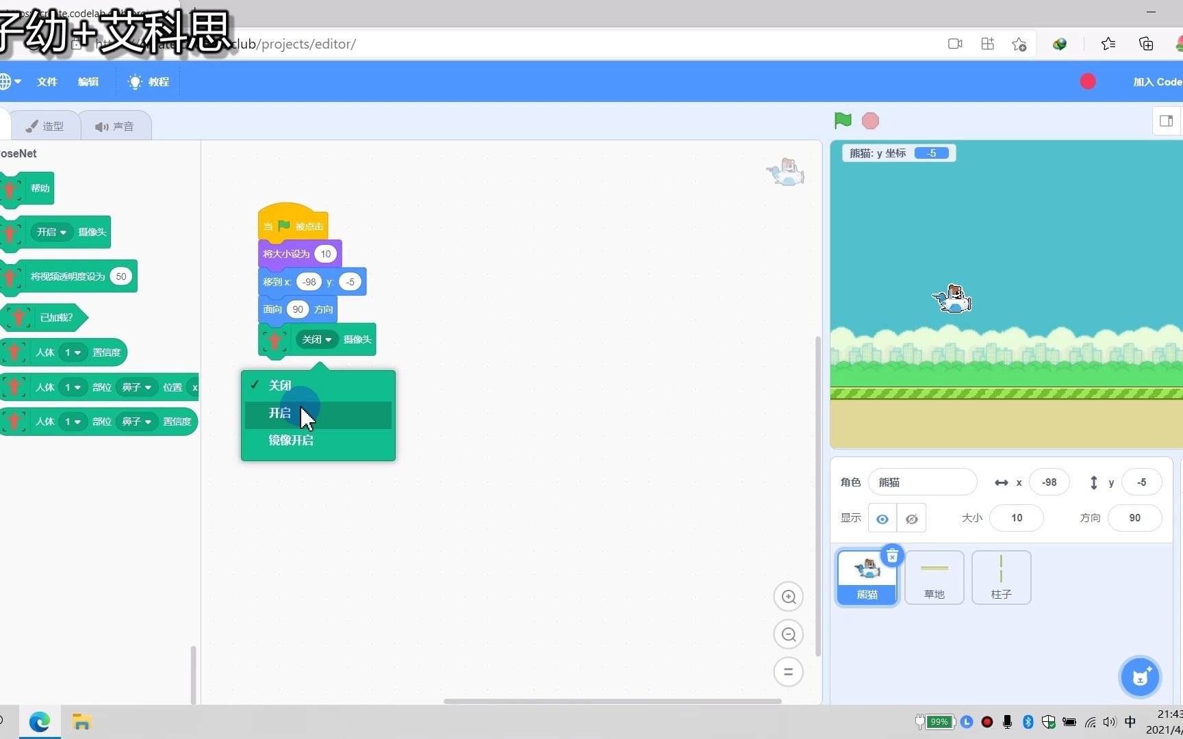Open the Bluetooth tray icon

point(1028,722)
